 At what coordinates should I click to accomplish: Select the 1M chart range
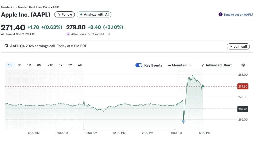[x=29, y=65]
